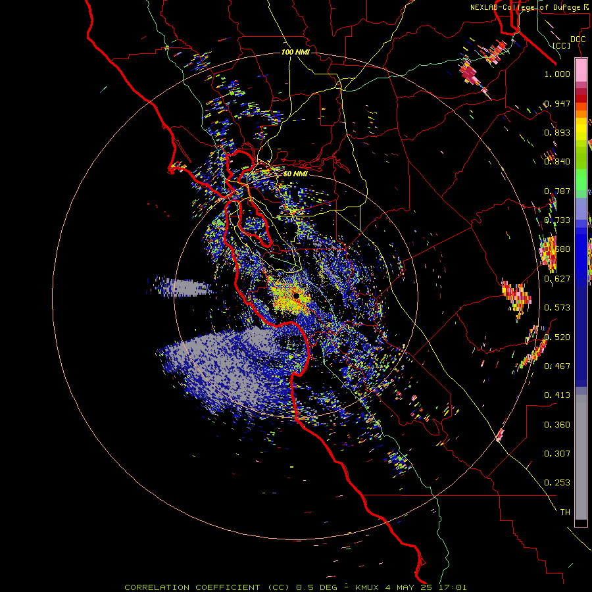The width and height of the screenshot is (592, 592).
Task: Click the DCC label above the color scale
Action: 578,39
